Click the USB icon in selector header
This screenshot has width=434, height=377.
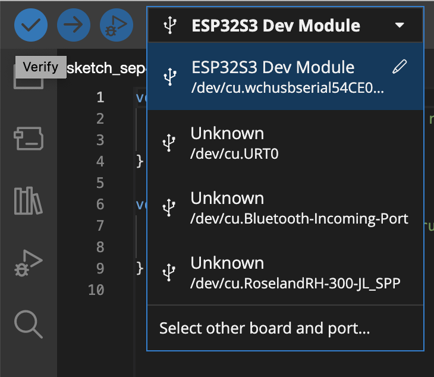point(170,25)
